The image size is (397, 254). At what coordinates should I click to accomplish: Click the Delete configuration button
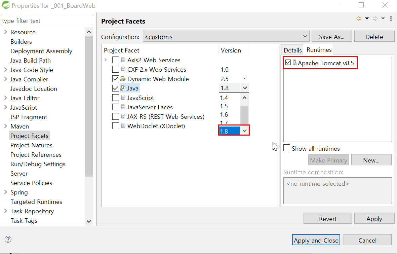[x=374, y=37]
